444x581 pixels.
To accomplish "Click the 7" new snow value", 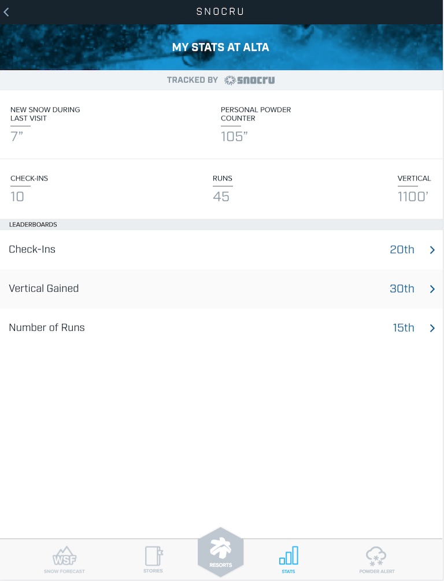I will [x=17, y=137].
